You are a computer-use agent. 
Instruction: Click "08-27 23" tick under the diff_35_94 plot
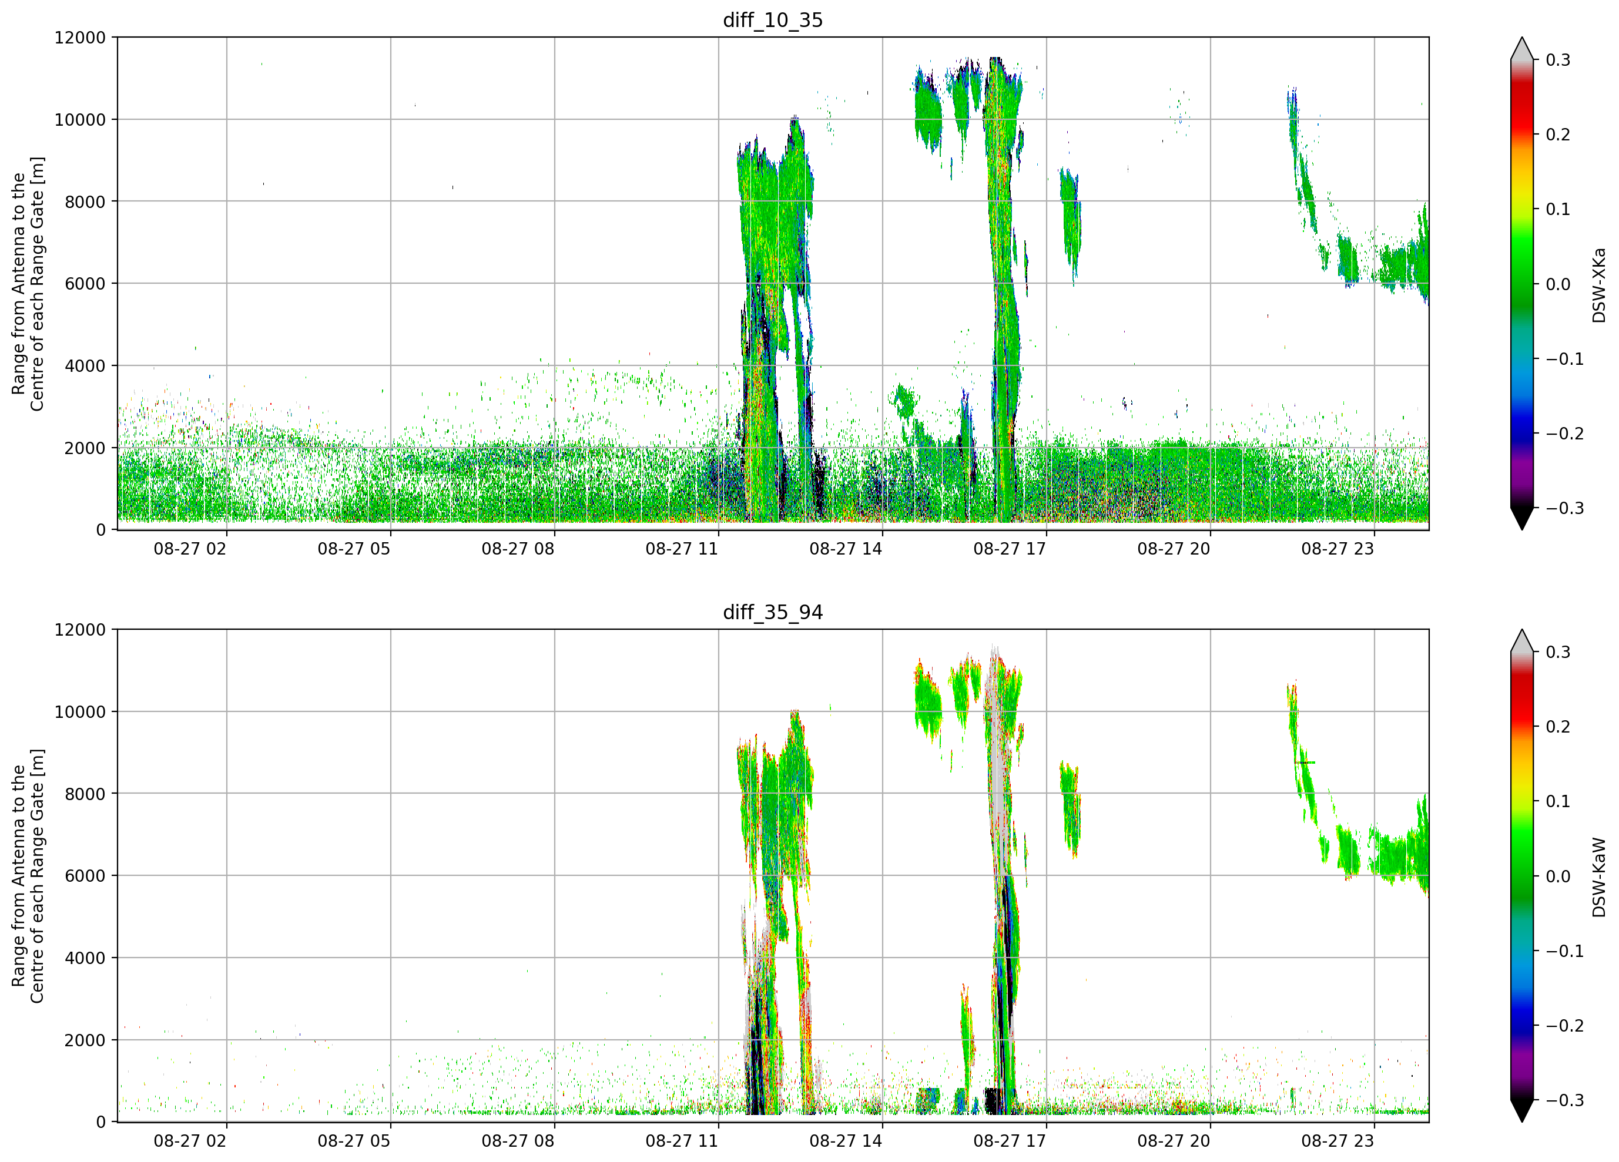tap(1338, 1141)
